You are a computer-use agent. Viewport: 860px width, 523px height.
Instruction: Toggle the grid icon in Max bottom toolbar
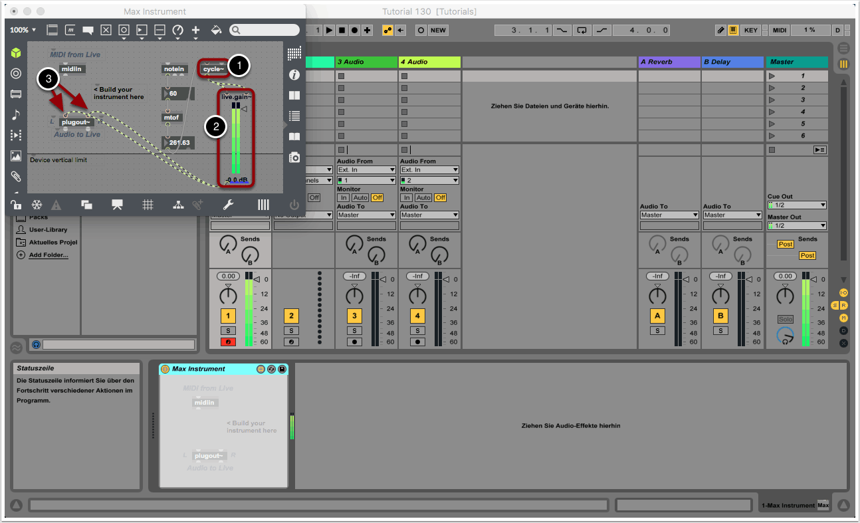pyautogui.click(x=148, y=205)
